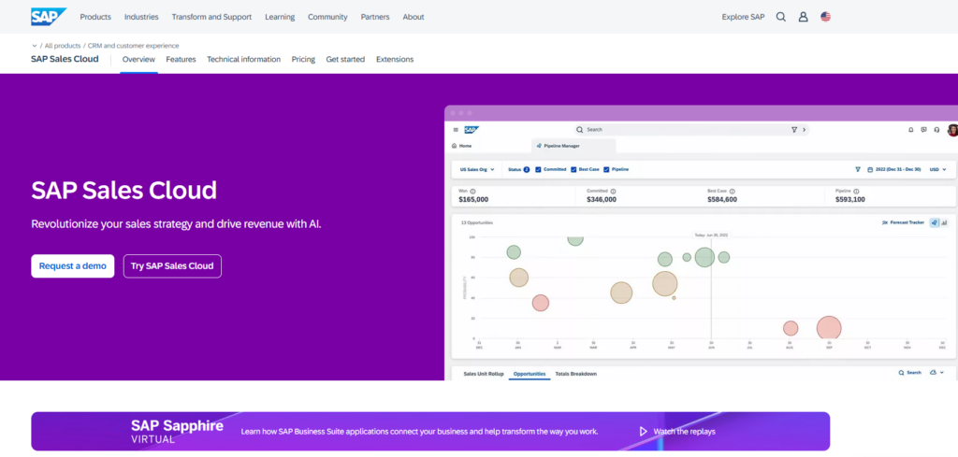Click the calendar icon next to 2022 date range
Viewport: 958px width, 457px height.
[870, 169]
